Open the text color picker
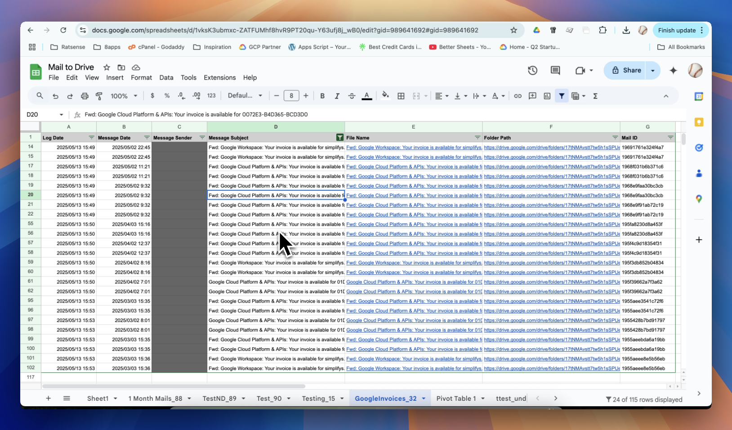The height and width of the screenshot is (430, 732). pos(367,96)
